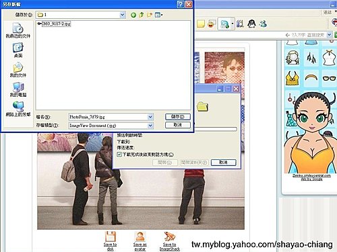Image resolution: width=337 pixels, height=252 pixels.
Task: Click the Ads by Google link
Action: pos(311,179)
